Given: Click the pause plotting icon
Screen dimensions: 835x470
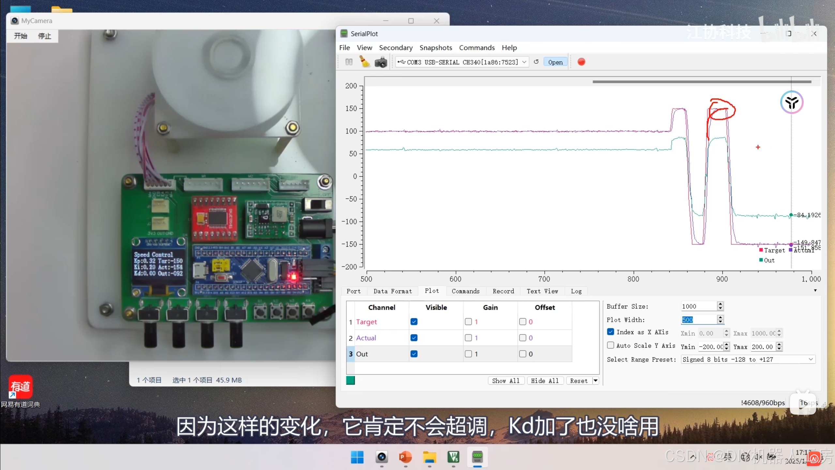Looking at the screenshot, I should click(x=349, y=62).
